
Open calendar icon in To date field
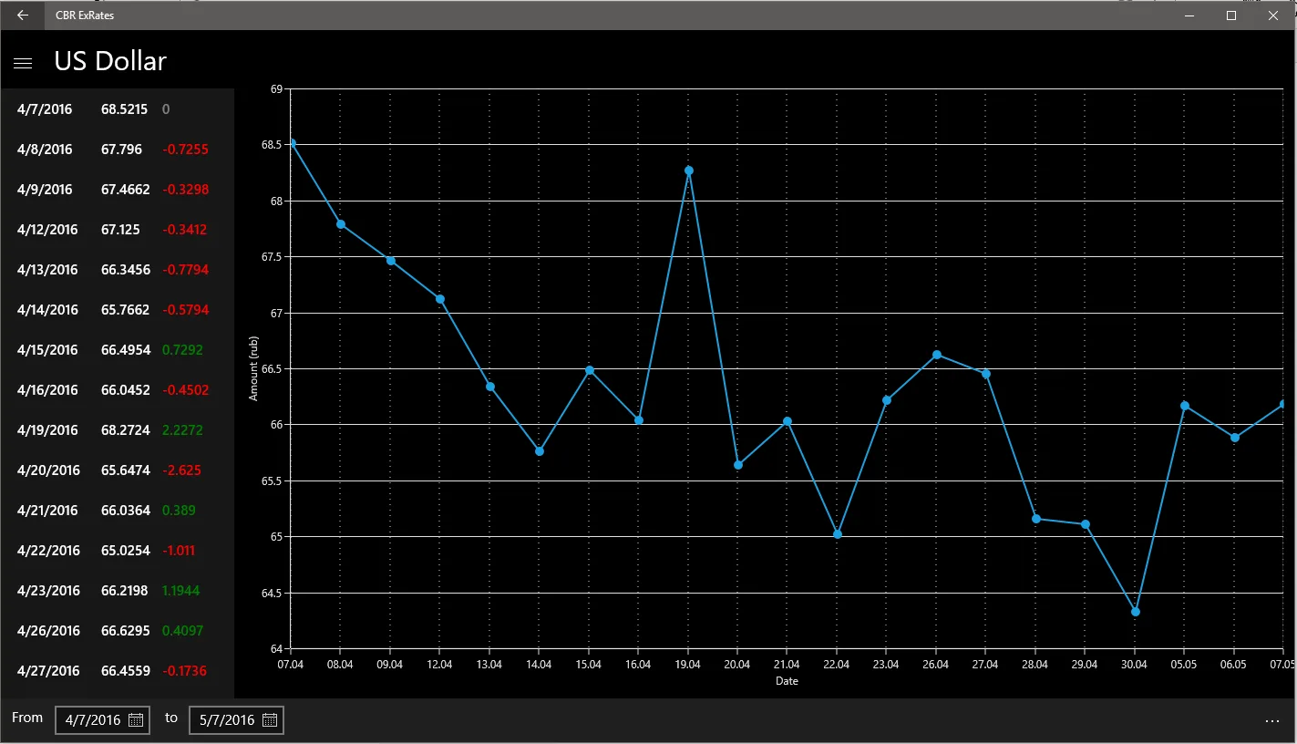click(270, 720)
